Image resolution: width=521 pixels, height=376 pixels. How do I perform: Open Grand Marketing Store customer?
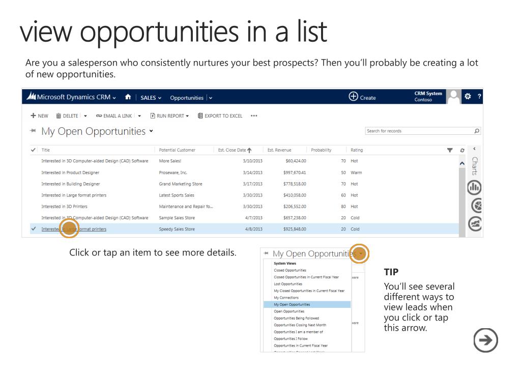click(181, 184)
